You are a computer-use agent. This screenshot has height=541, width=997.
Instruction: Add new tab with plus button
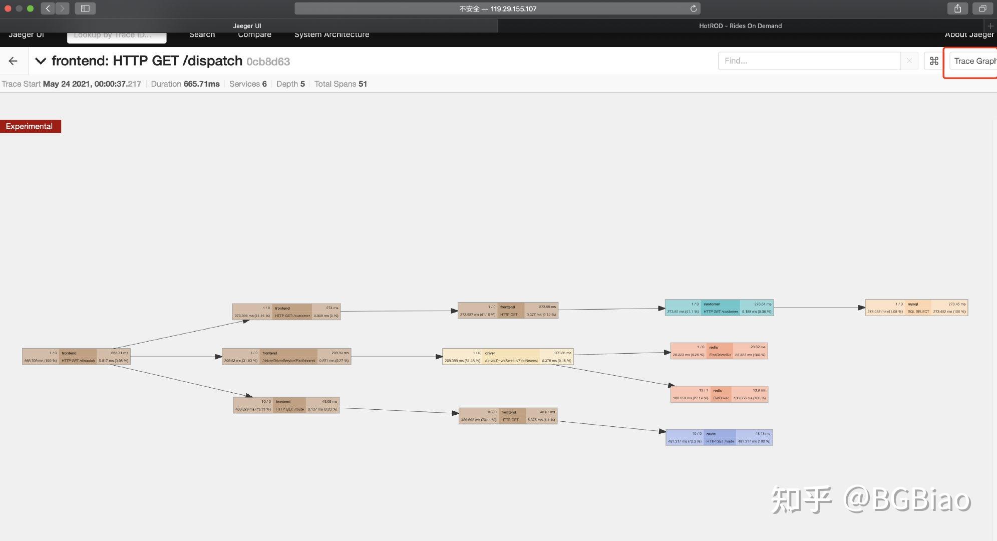click(x=990, y=26)
